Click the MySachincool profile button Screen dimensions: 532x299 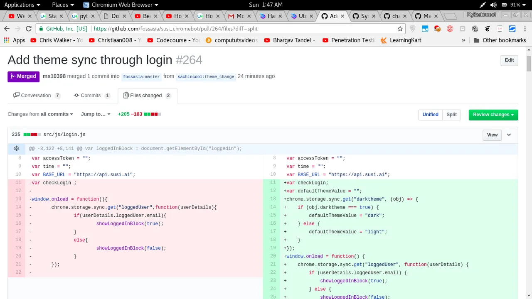pyautogui.click(x=481, y=15)
